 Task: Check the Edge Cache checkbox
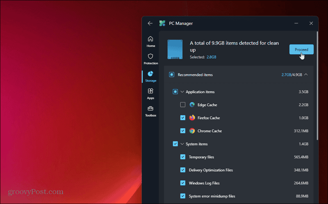pyautogui.click(x=183, y=105)
